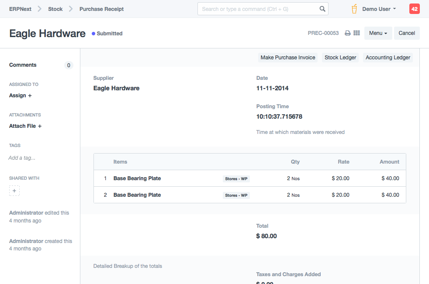Navigate to ERPNext home breadcrumb
429x284 pixels.
[x=21, y=9]
